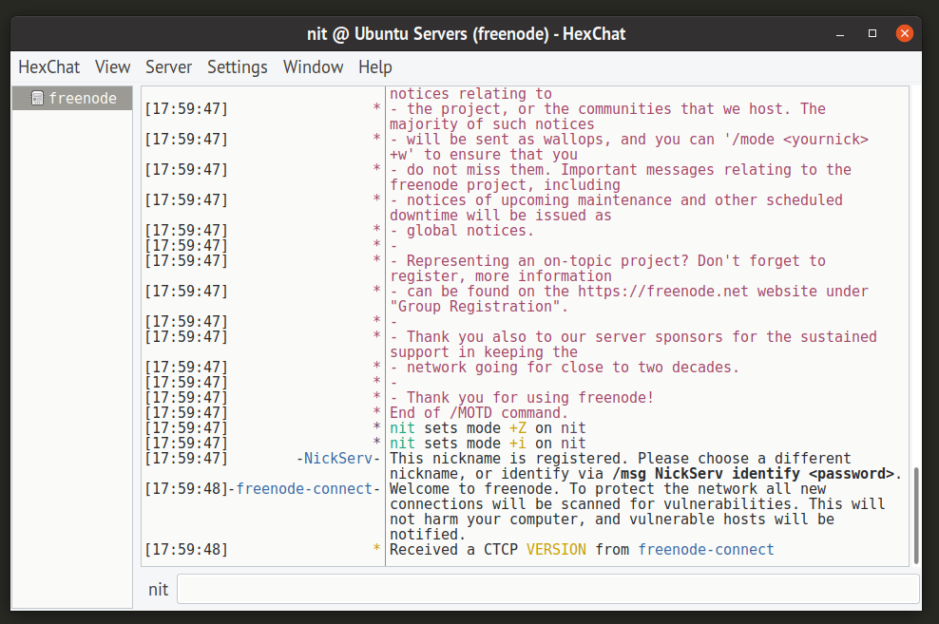
Task: Click the 'End of /MOTD command.' text
Action: click(x=479, y=413)
